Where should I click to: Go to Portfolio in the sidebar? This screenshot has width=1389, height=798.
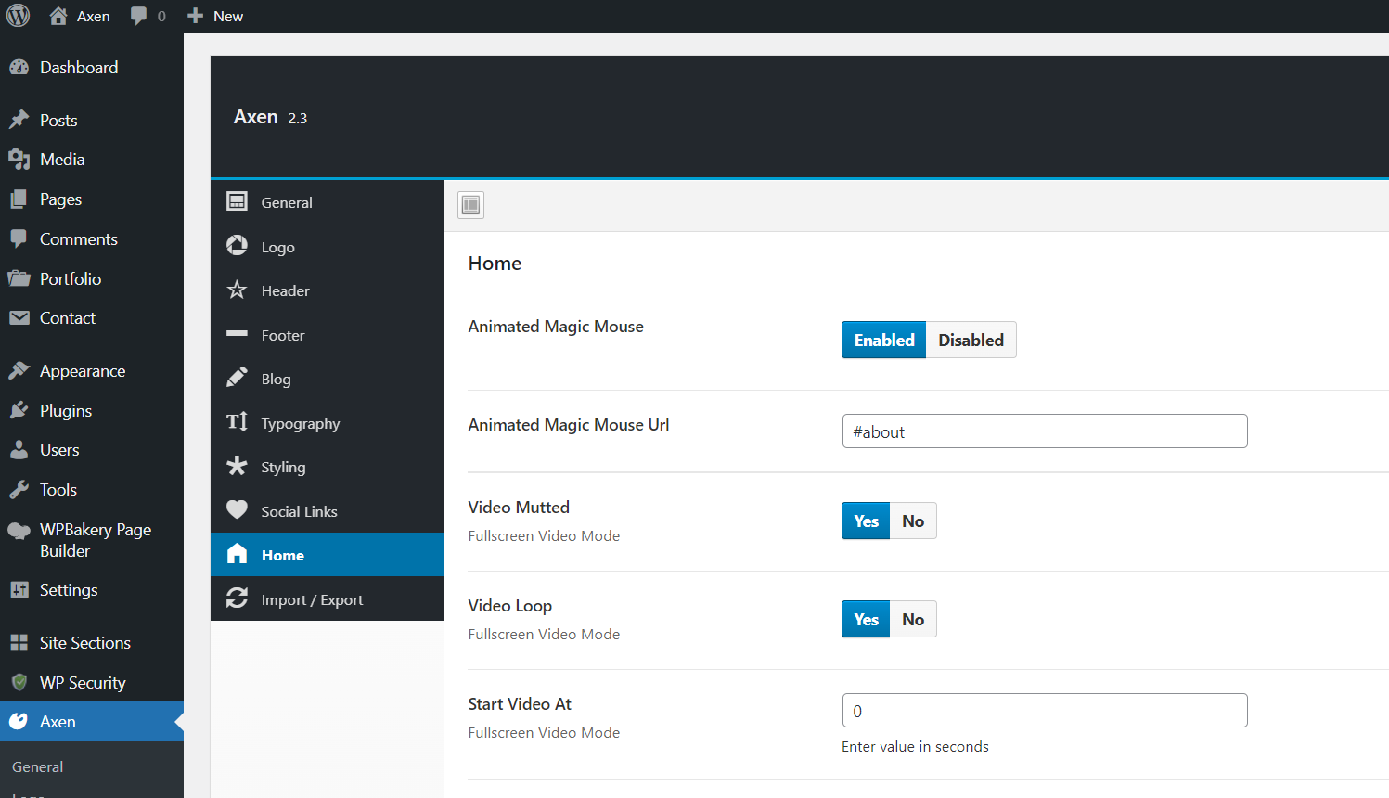(x=71, y=278)
